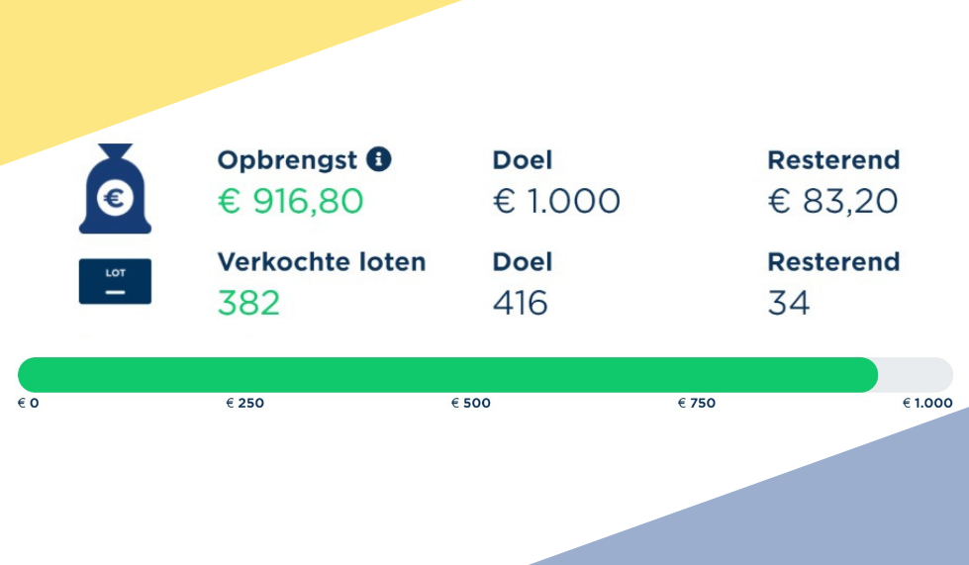The height and width of the screenshot is (565, 969).
Task: Click the green 382 sold tickets number
Action: coord(249,303)
